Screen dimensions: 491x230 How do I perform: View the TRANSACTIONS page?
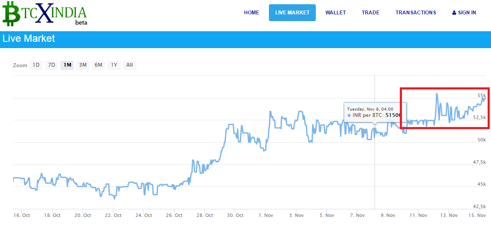(415, 13)
